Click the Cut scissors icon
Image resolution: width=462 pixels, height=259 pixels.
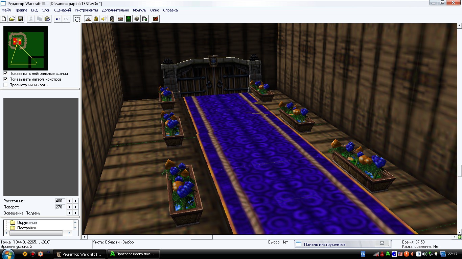(x=31, y=19)
